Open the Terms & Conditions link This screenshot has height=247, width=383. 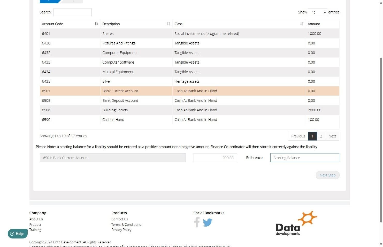(126, 225)
